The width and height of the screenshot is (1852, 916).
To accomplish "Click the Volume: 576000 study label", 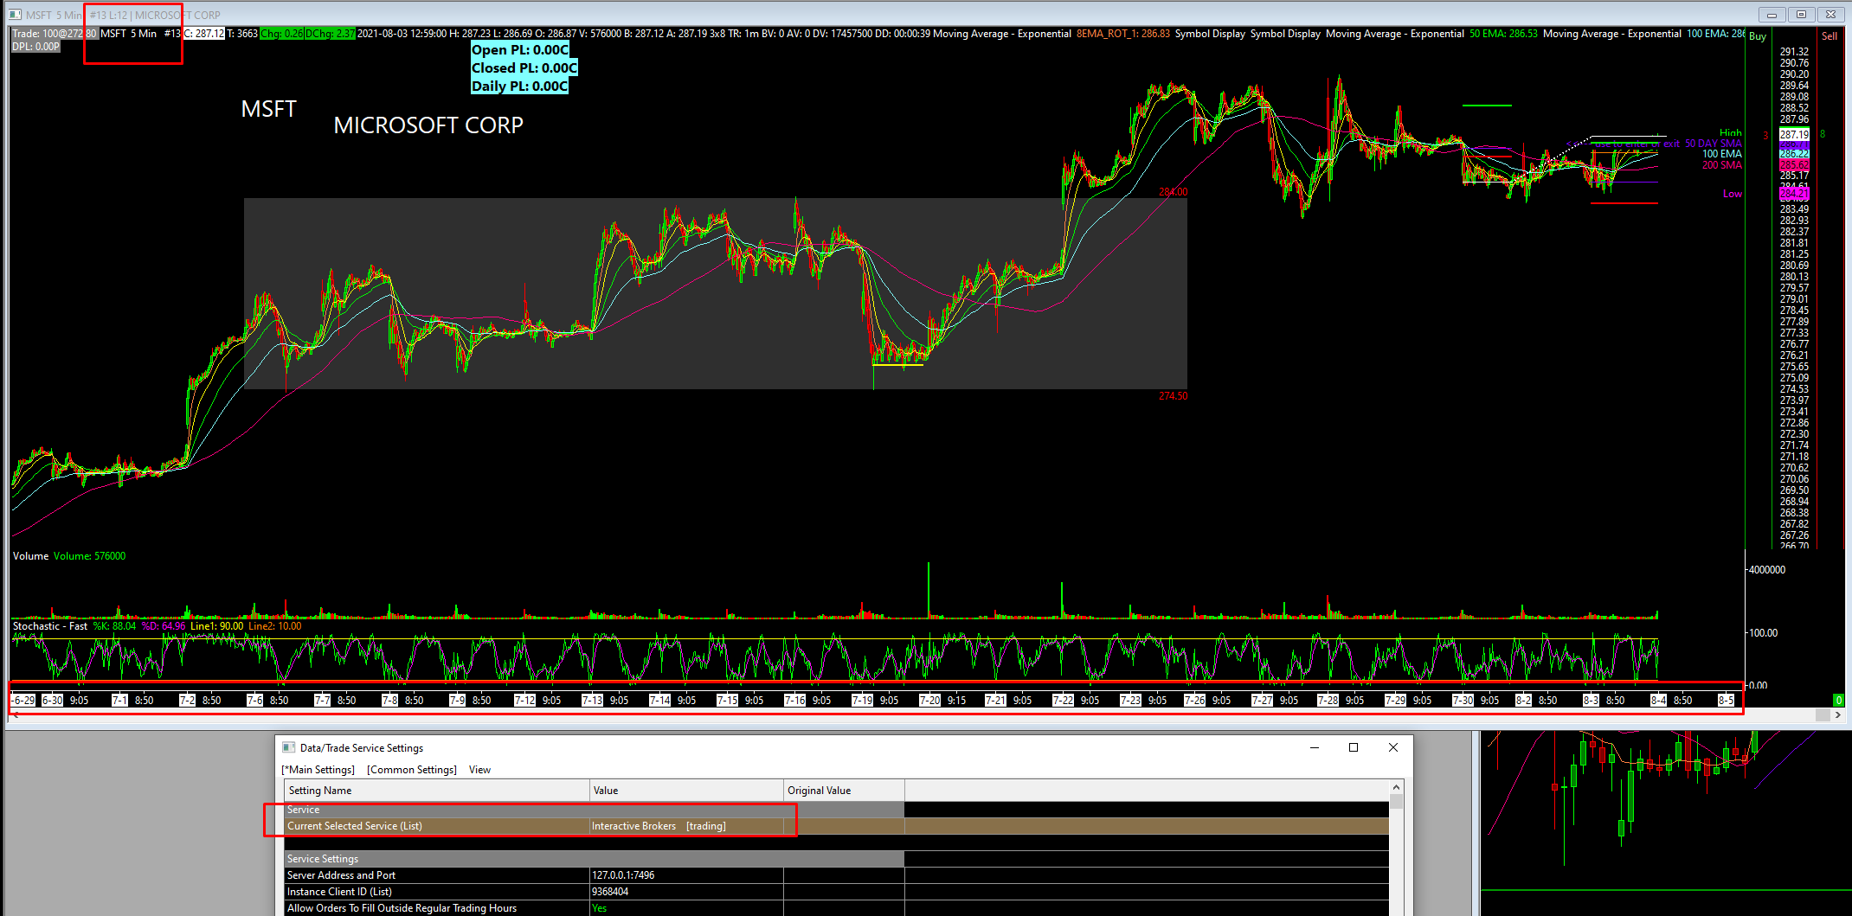I will pyautogui.click(x=89, y=556).
